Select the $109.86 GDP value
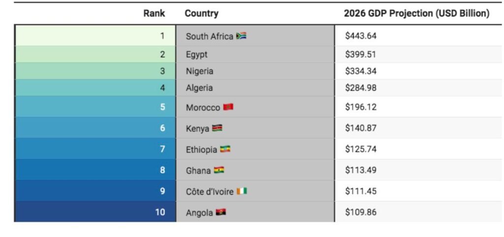Screen dimensions: 504x237 point(361,212)
